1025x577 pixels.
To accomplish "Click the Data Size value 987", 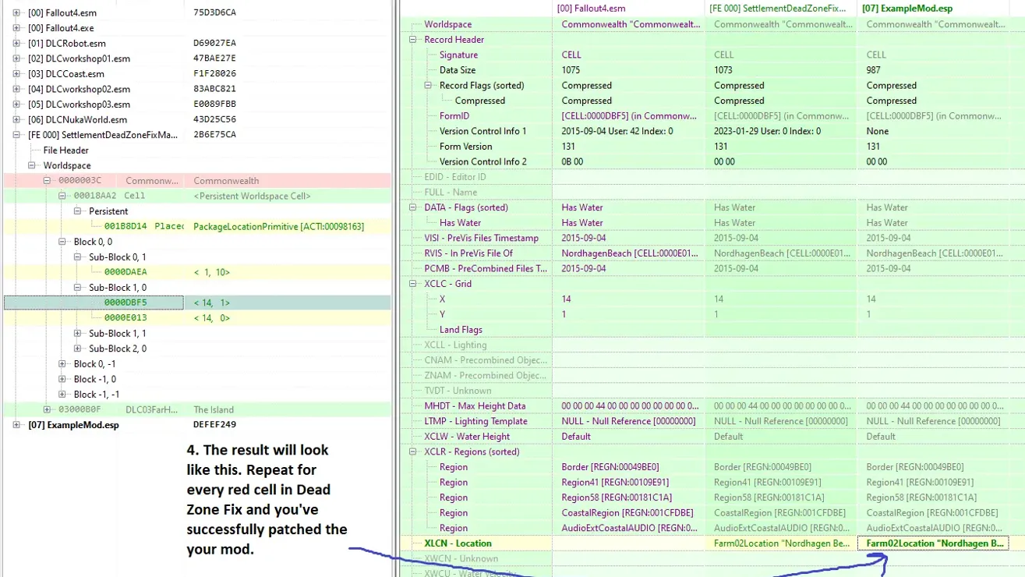I will tap(873, 70).
